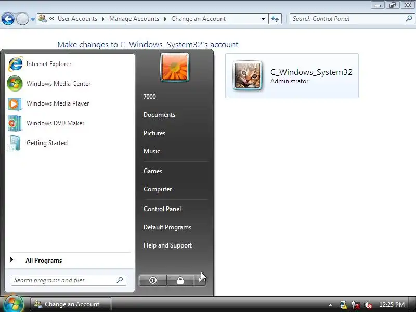416x312 pixels.
Task: Open Music from Start menu
Action: point(152,151)
